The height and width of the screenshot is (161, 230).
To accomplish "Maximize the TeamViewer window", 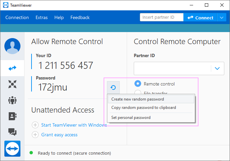I will pyautogui.click(x=207, y=5).
